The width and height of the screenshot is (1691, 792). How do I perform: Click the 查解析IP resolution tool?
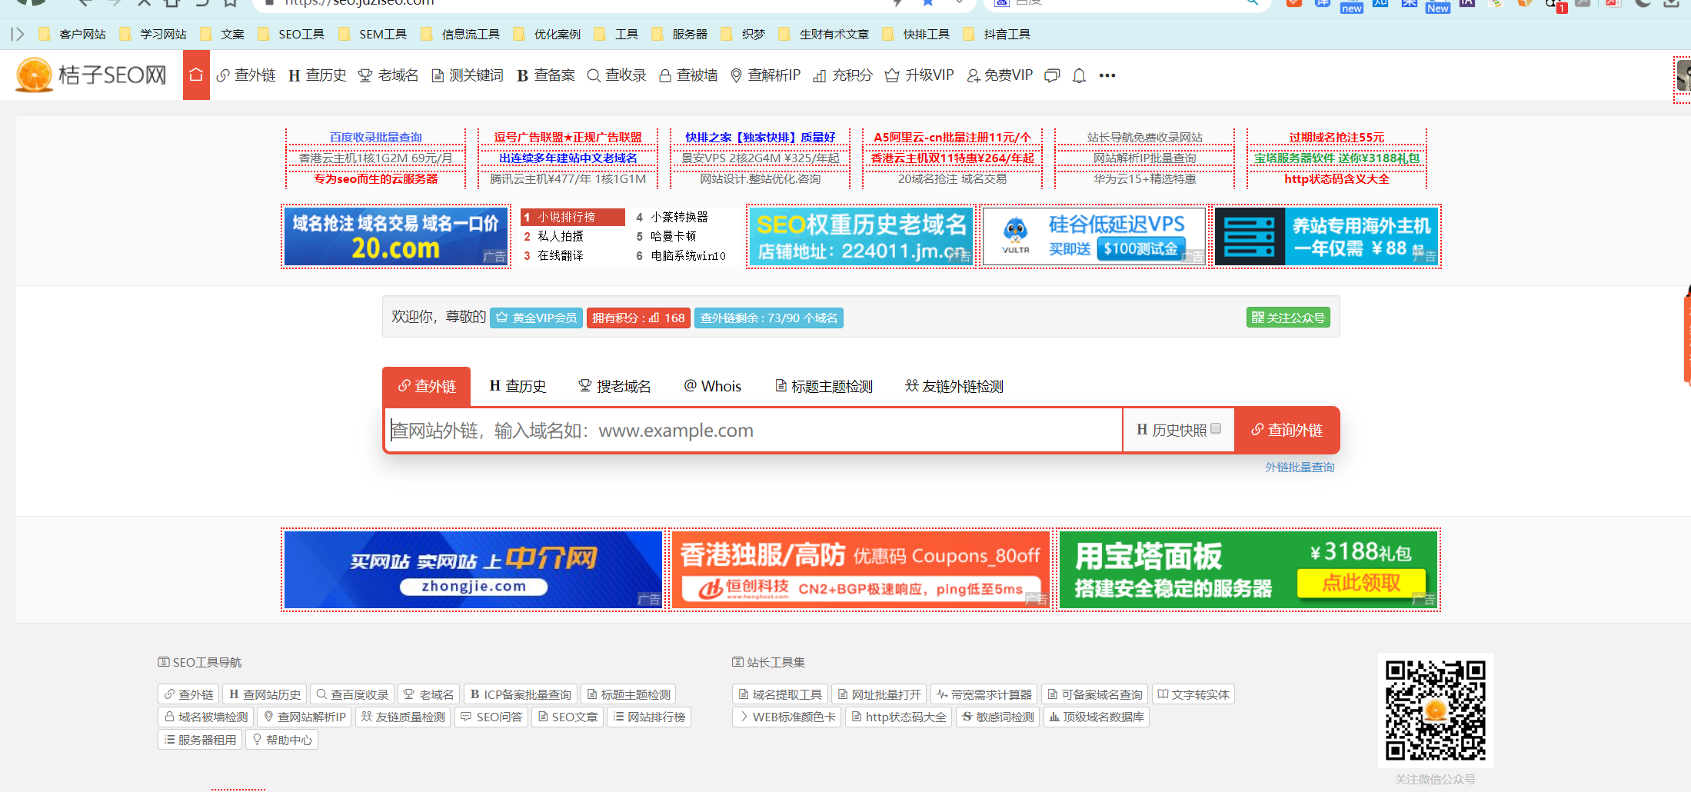pyautogui.click(x=766, y=75)
